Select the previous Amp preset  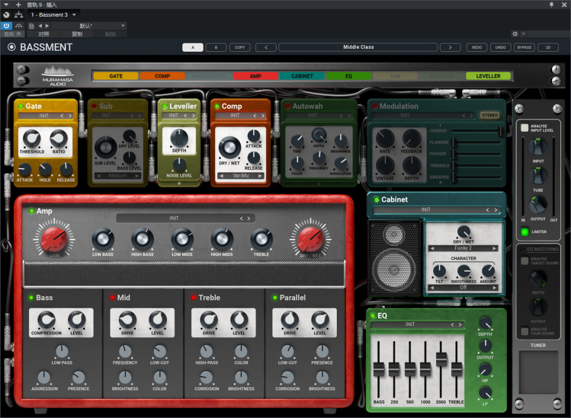tap(241, 218)
